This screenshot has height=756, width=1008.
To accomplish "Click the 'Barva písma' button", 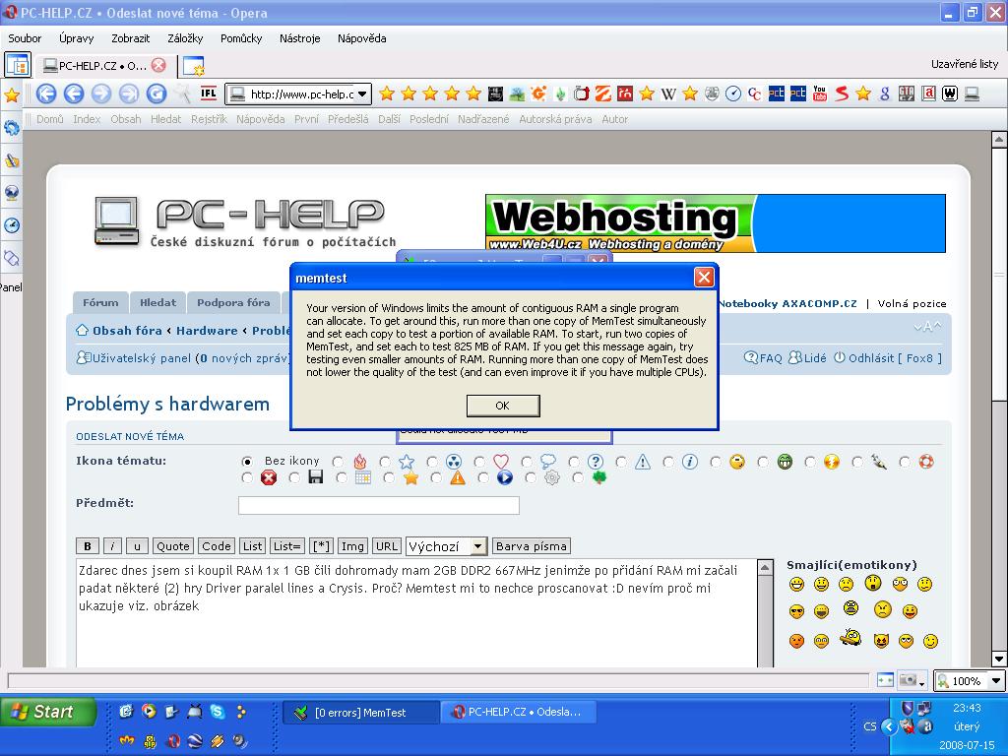I will point(531,546).
